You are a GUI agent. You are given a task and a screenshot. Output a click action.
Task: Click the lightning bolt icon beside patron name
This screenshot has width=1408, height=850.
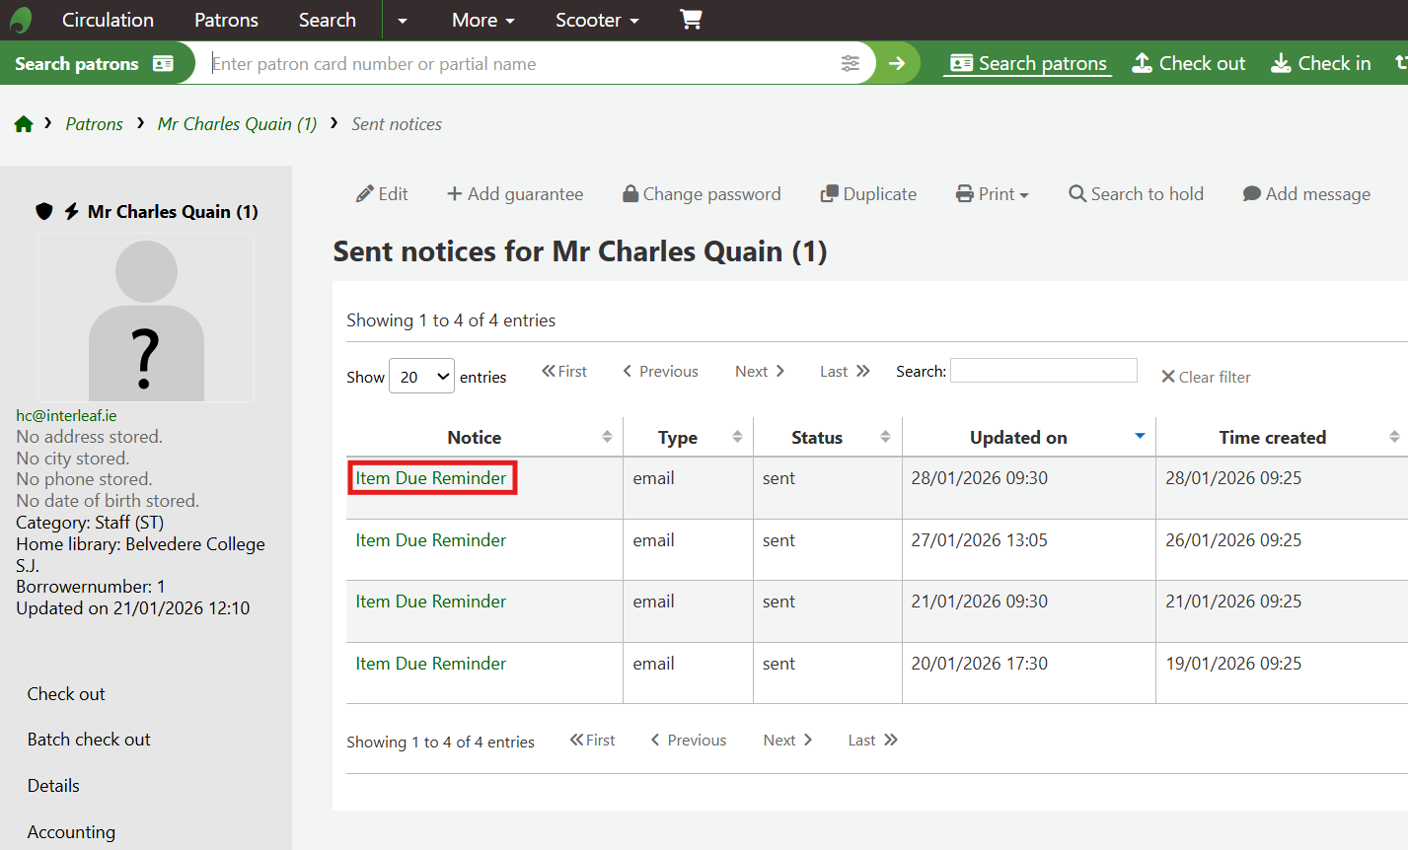pyautogui.click(x=71, y=211)
